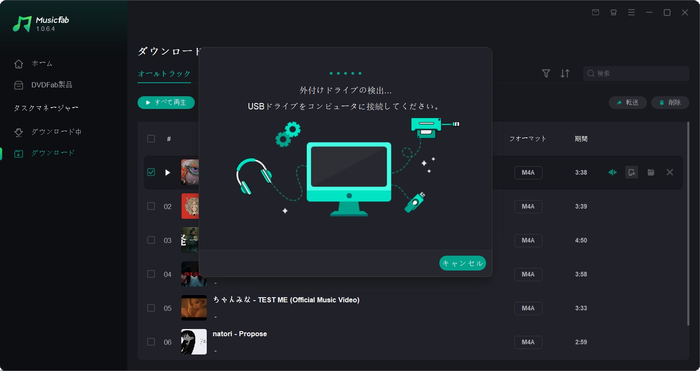
Task: Select ダウンロード in the sidebar
Action: (53, 153)
